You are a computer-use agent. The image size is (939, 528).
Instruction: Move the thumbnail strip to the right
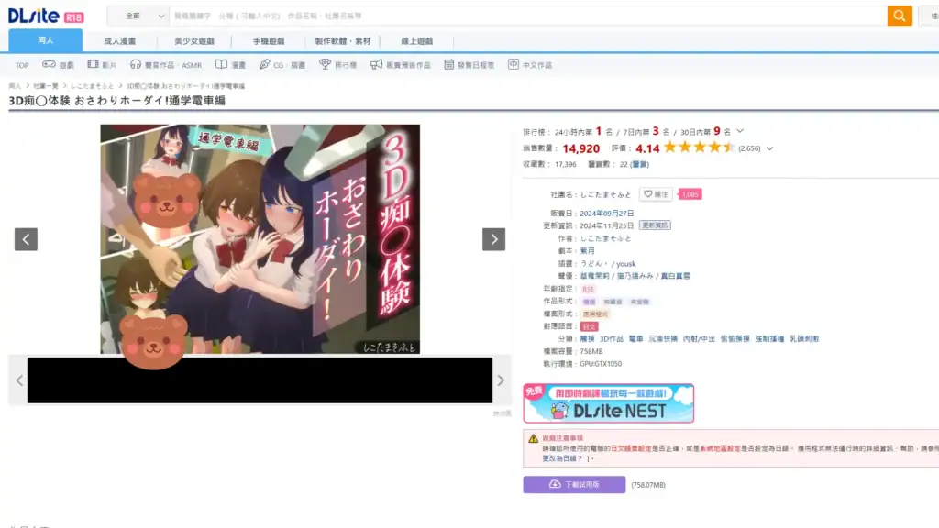tap(501, 380)
